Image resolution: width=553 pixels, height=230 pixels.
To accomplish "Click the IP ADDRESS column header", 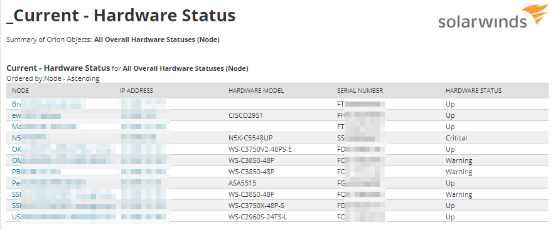I will click(136, 90).
